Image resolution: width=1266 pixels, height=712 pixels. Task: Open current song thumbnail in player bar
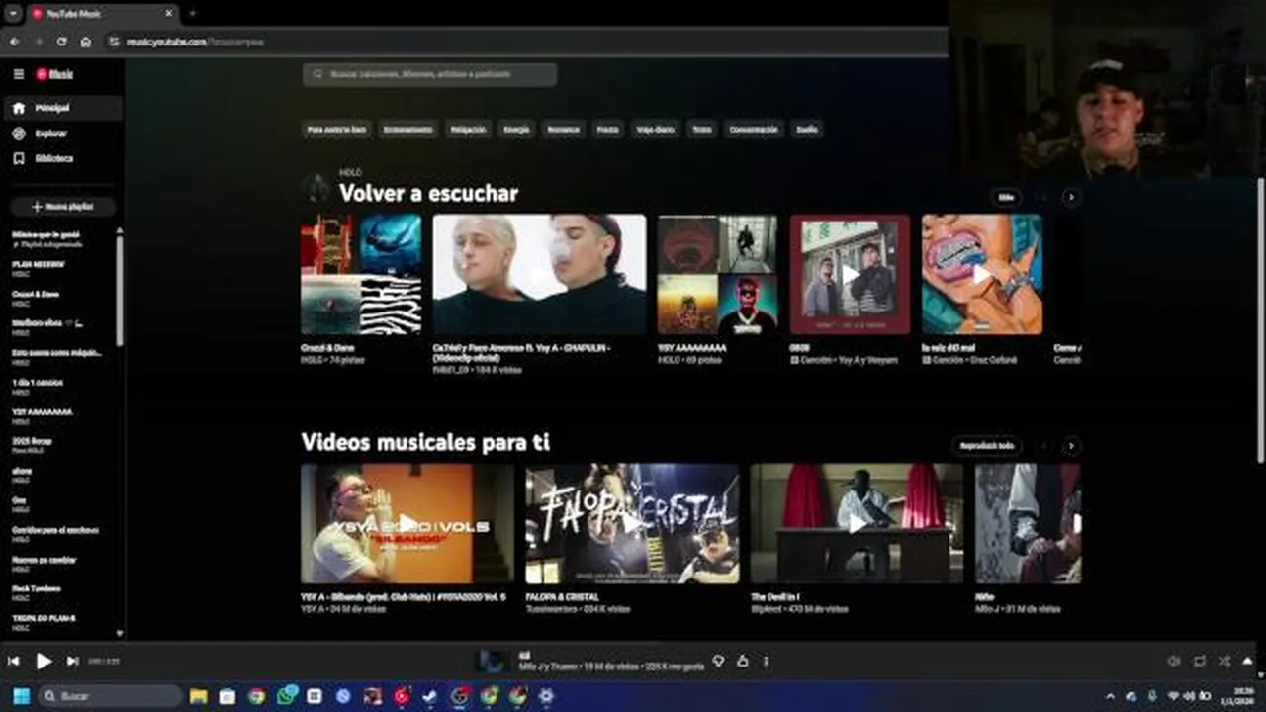[x=493, y=661]
